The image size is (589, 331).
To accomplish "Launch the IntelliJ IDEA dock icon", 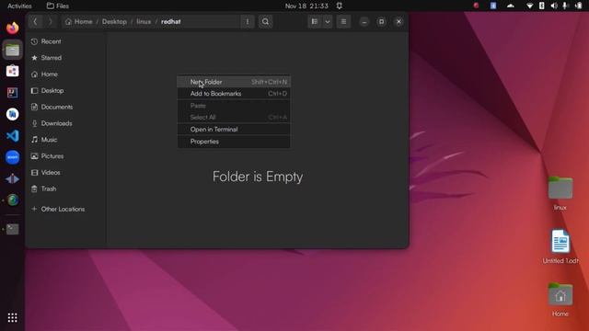I will tap(12, 92).
